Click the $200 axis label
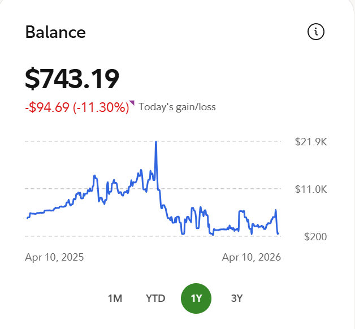Screen dimensions: 355x329 tap(314, 236)
